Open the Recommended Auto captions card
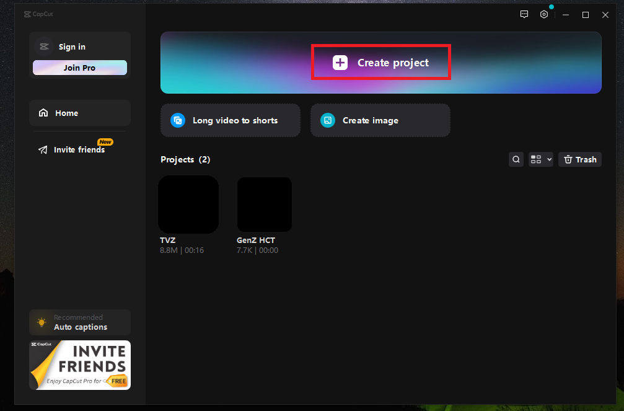This screenshot has height=411, width=624. pos(80,322)
